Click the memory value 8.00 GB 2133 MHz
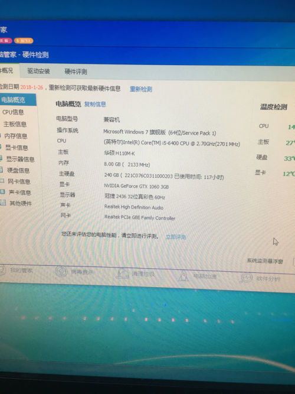This screenshot has height=394, width=295. [127, 164]
